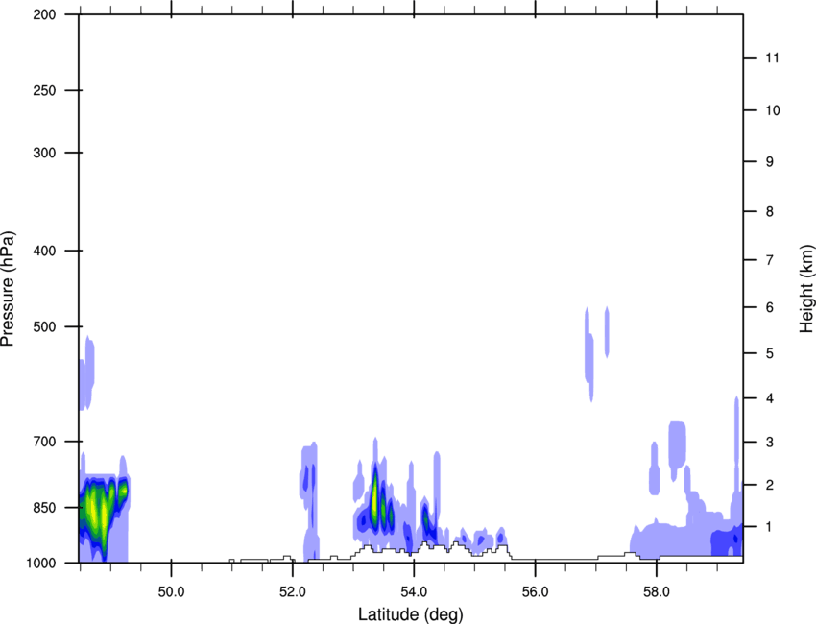The height and width of the screenshot is (624, 816).
Task: Click the 2 km height label
Action: pos(770,485)
